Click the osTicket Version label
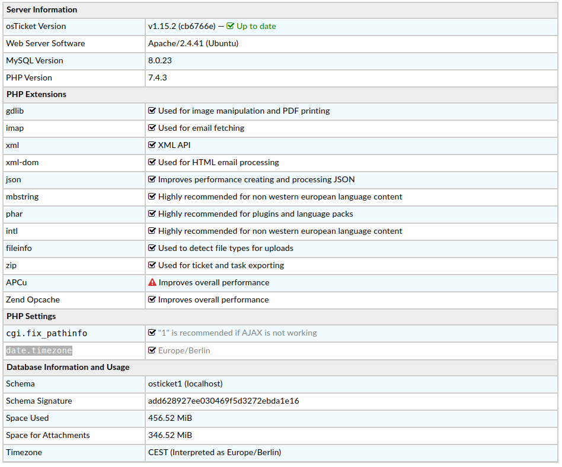562x467 pixels. click(36, 27)
